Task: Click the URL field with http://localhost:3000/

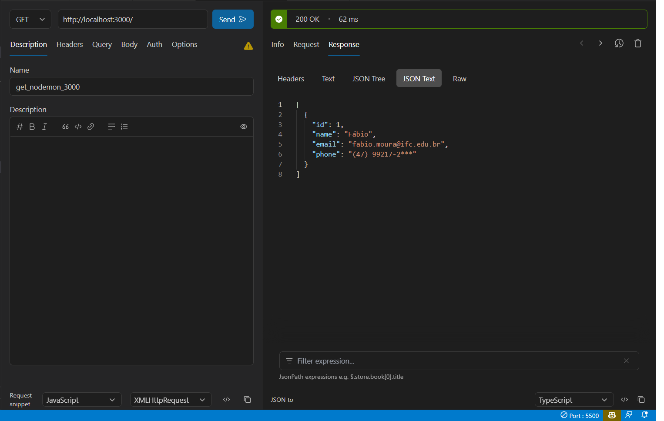Action: click(x=133, y=19)
